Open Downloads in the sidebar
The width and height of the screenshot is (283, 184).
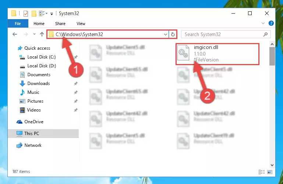pos(38,84)
